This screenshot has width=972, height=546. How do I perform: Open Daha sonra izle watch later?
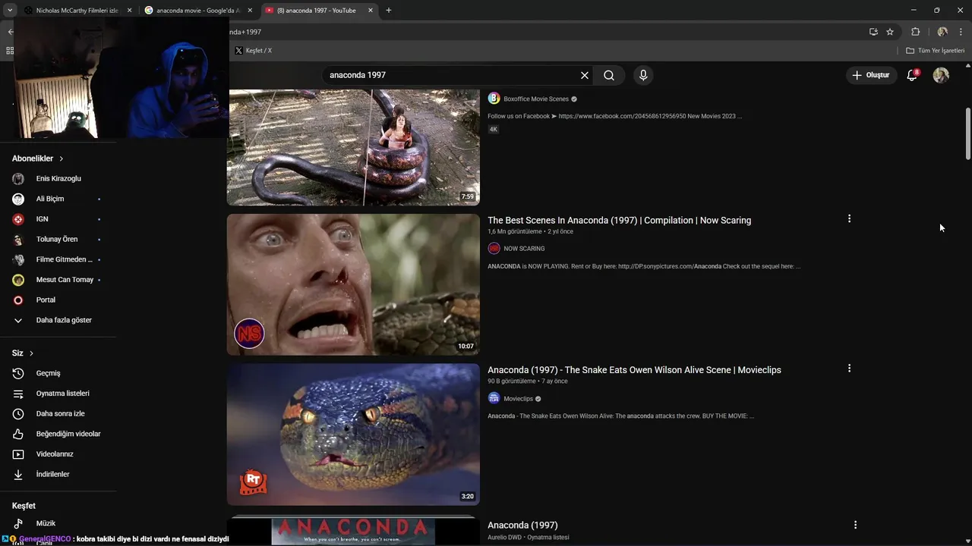58,413
